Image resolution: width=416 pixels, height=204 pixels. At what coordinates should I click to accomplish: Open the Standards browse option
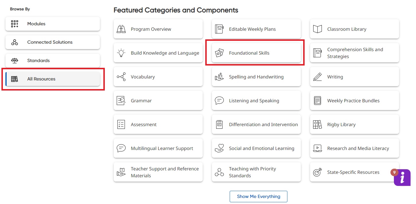pos(53,61)
